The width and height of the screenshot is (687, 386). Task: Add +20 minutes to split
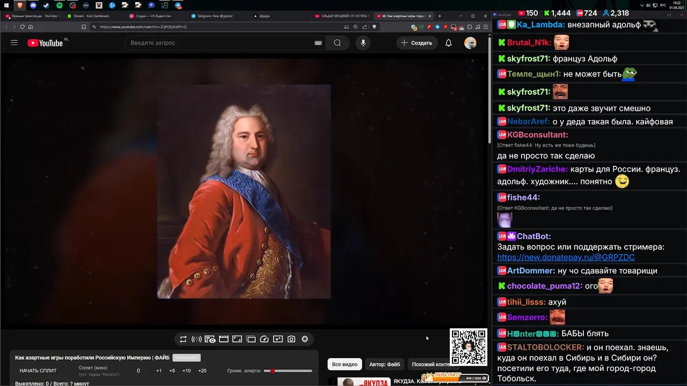click(x=202, y=370)
